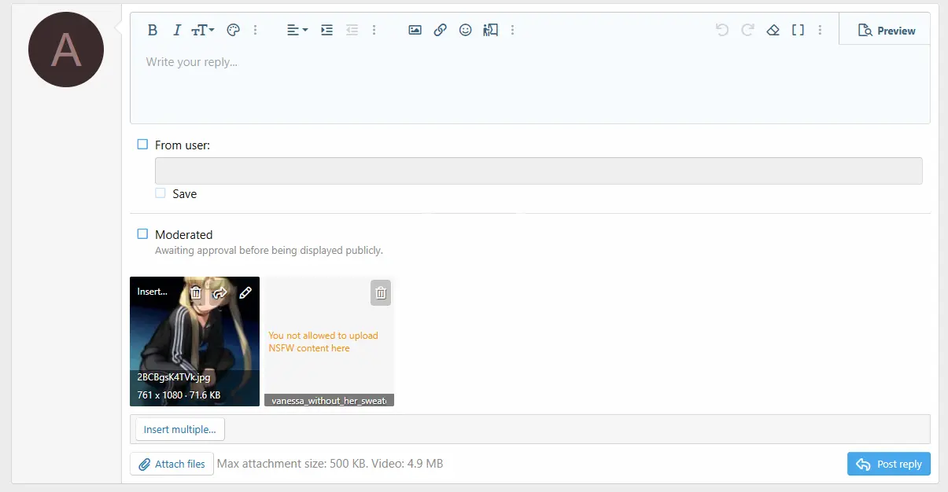Toggle bold formatting in editor toolbar
The width and height of the screenshot is (948, 492).
[153, 30]
